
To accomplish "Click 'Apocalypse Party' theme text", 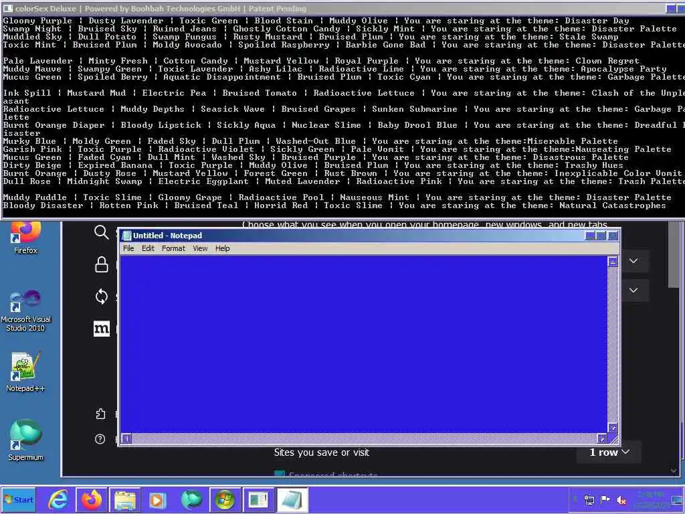I will tap(623, 69).
